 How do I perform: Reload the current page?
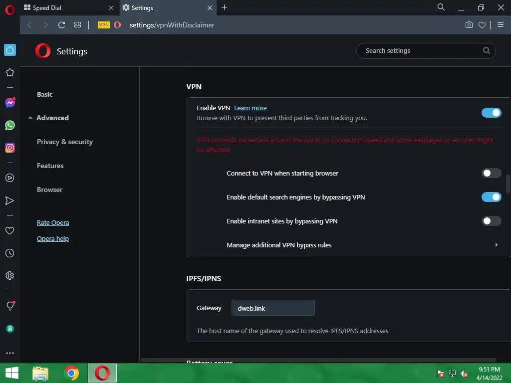click(x=61, y=25)
